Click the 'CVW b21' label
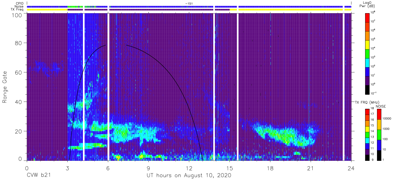 (39, 176)
